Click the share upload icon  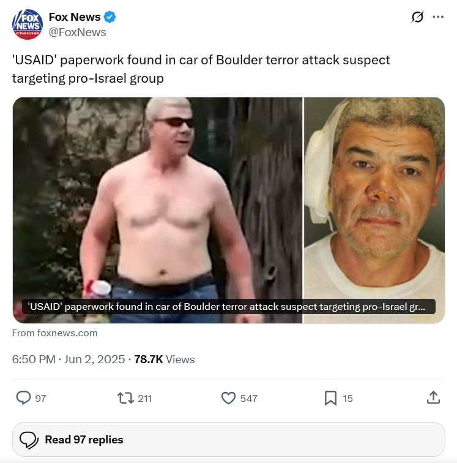(433, 397)
